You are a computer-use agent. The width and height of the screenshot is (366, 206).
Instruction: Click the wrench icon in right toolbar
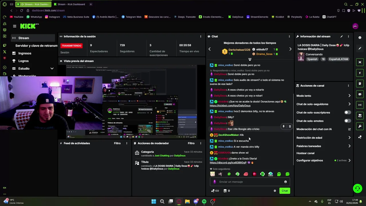[360, 126]
